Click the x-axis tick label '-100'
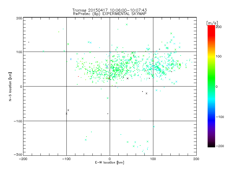 tap(66, 159)
